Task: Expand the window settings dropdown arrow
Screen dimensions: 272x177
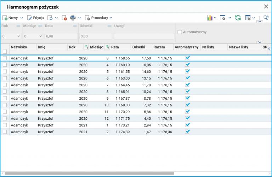Action: coord(229,18)
